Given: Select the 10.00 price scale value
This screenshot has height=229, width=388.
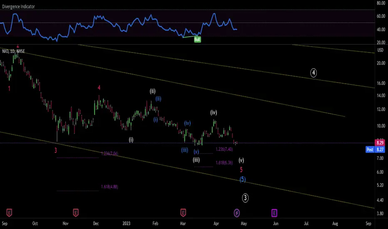Looking at the screenshot, I should tap(381, 126).
